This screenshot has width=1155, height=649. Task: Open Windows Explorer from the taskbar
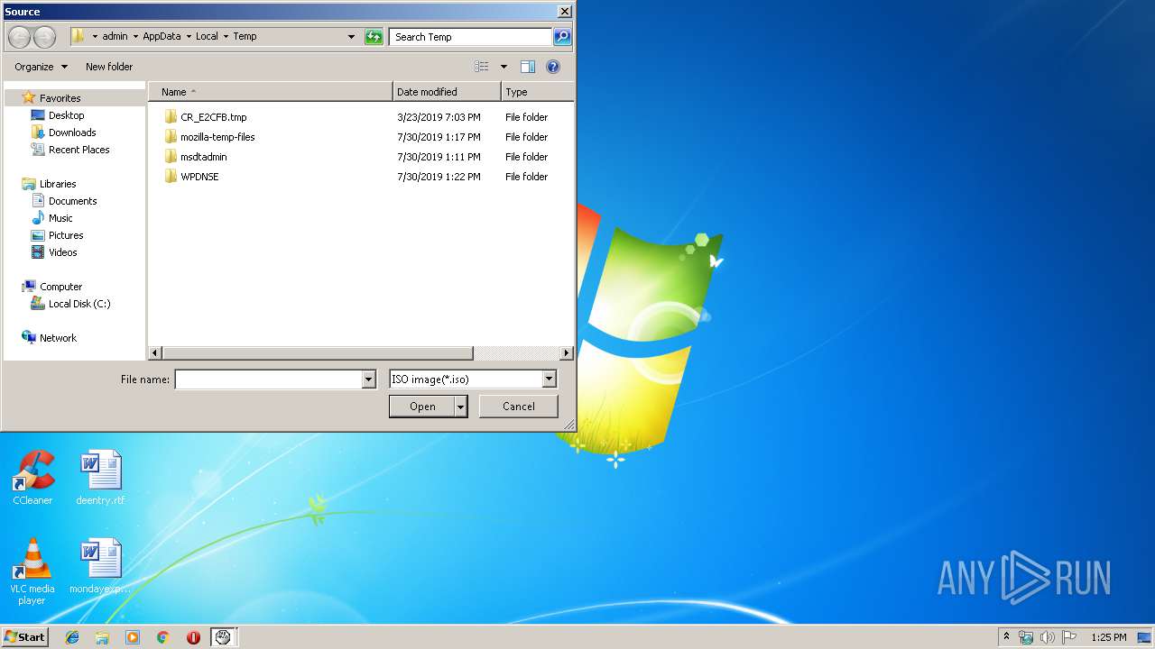click(102, 637)
